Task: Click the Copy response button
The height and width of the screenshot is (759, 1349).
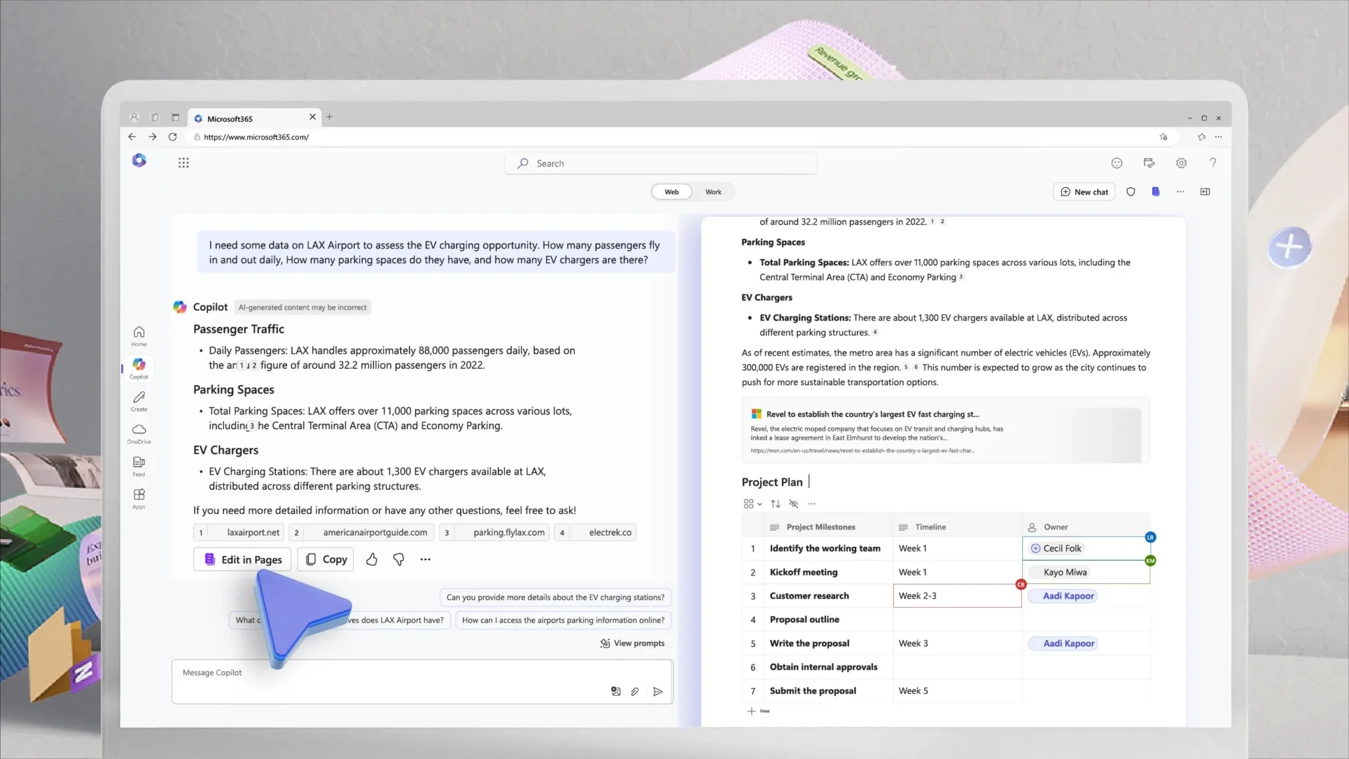Action: tap(326, 559)
